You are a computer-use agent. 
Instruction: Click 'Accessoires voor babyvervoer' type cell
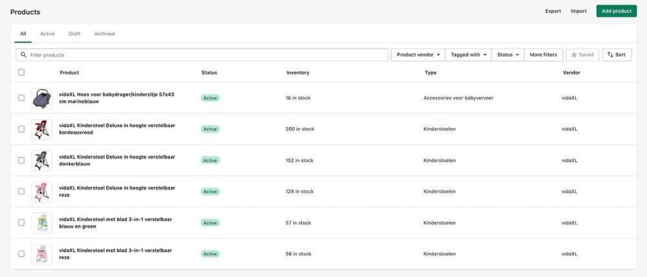tap(459, 98)
